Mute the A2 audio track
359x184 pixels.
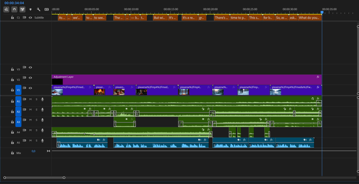(31, 110)
